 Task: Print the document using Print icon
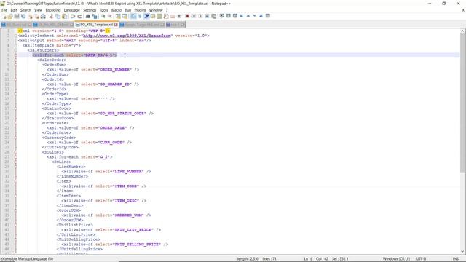coord(43,16)
